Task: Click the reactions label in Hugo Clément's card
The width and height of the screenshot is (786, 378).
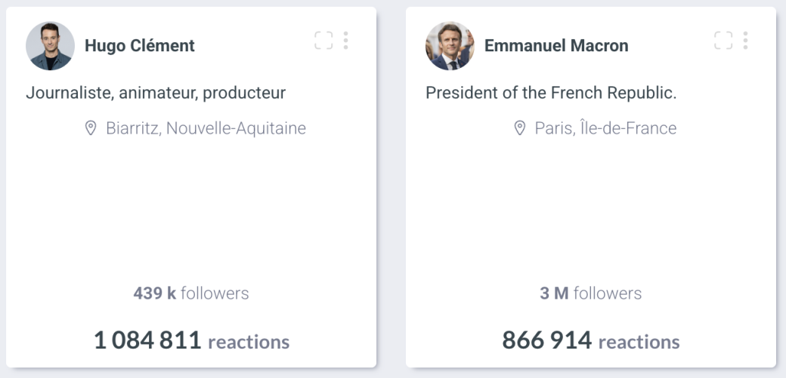Action: click(249, 342)
